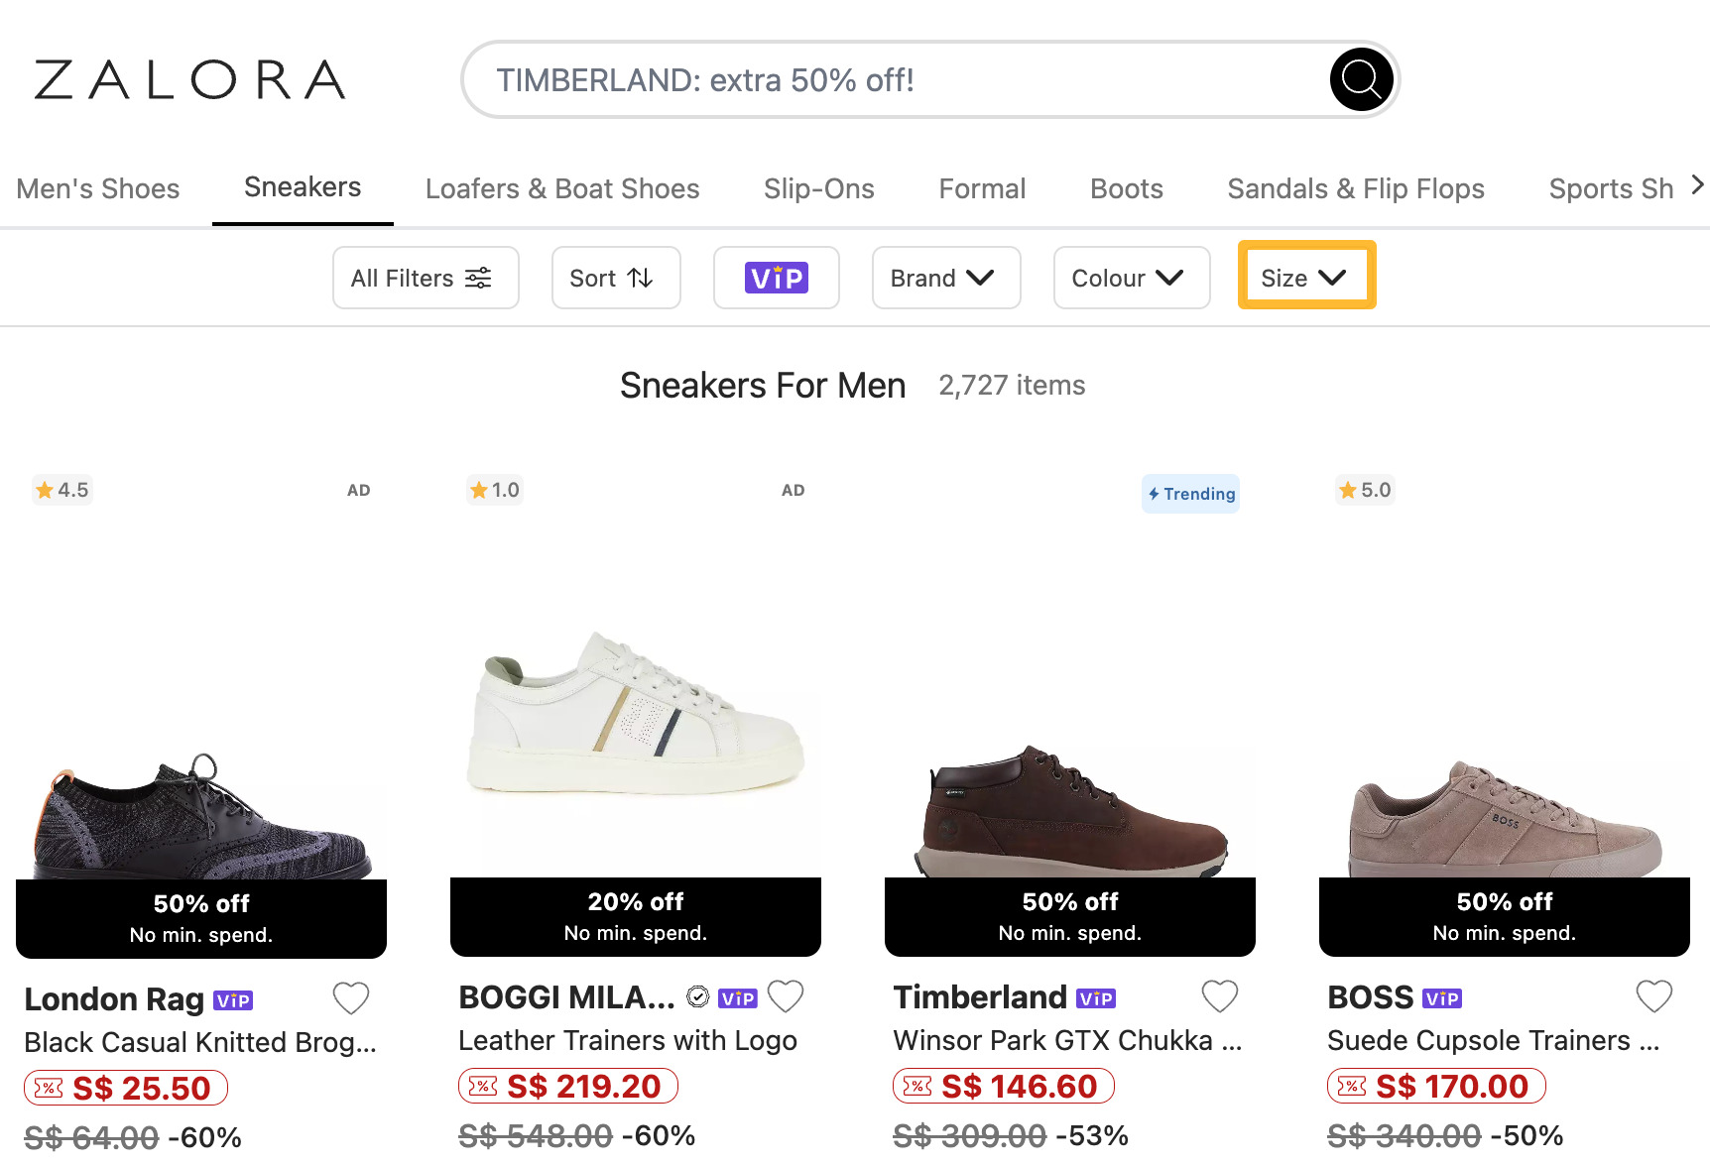Open the All Filters icon
The width and height of the screenshot is (1710, 1166).
pyautogui.click(x=478, y=278)
